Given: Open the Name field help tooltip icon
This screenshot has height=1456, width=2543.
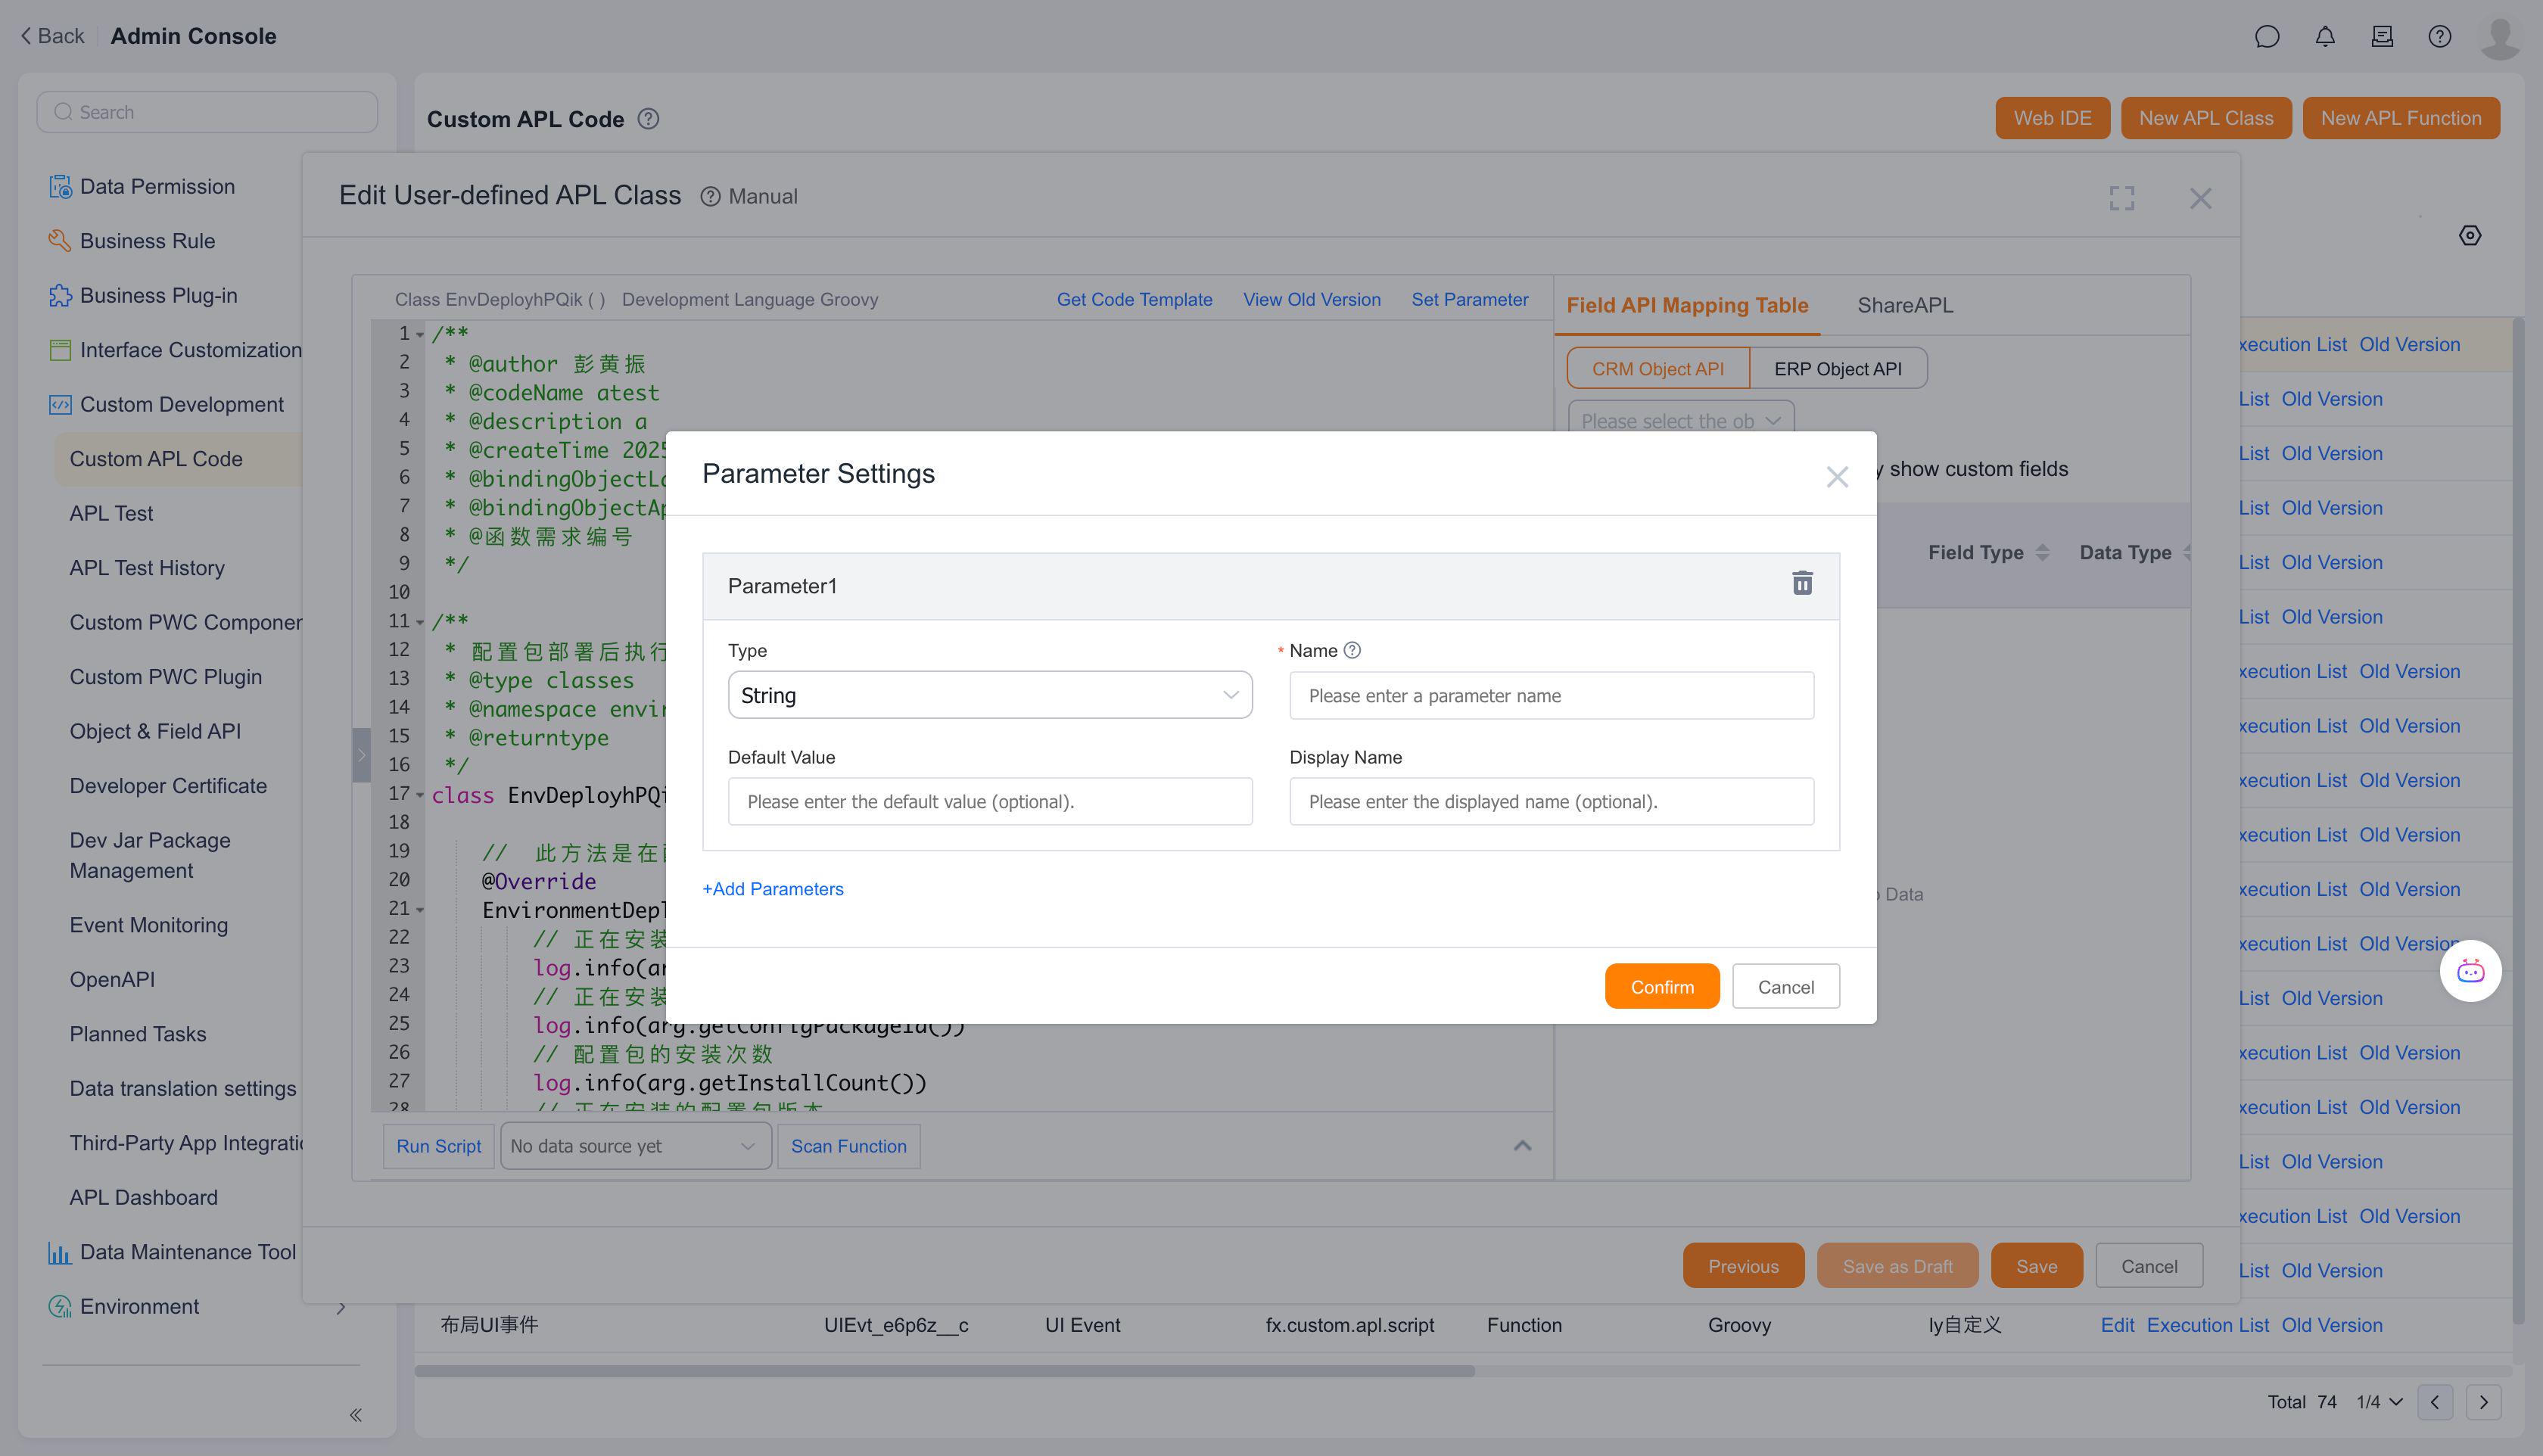Looking at the screenshot, I should point(1352,650).
